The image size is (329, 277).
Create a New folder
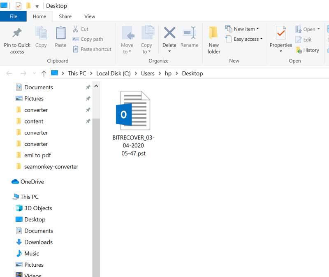pyautogui.click(x=214, y=40)
